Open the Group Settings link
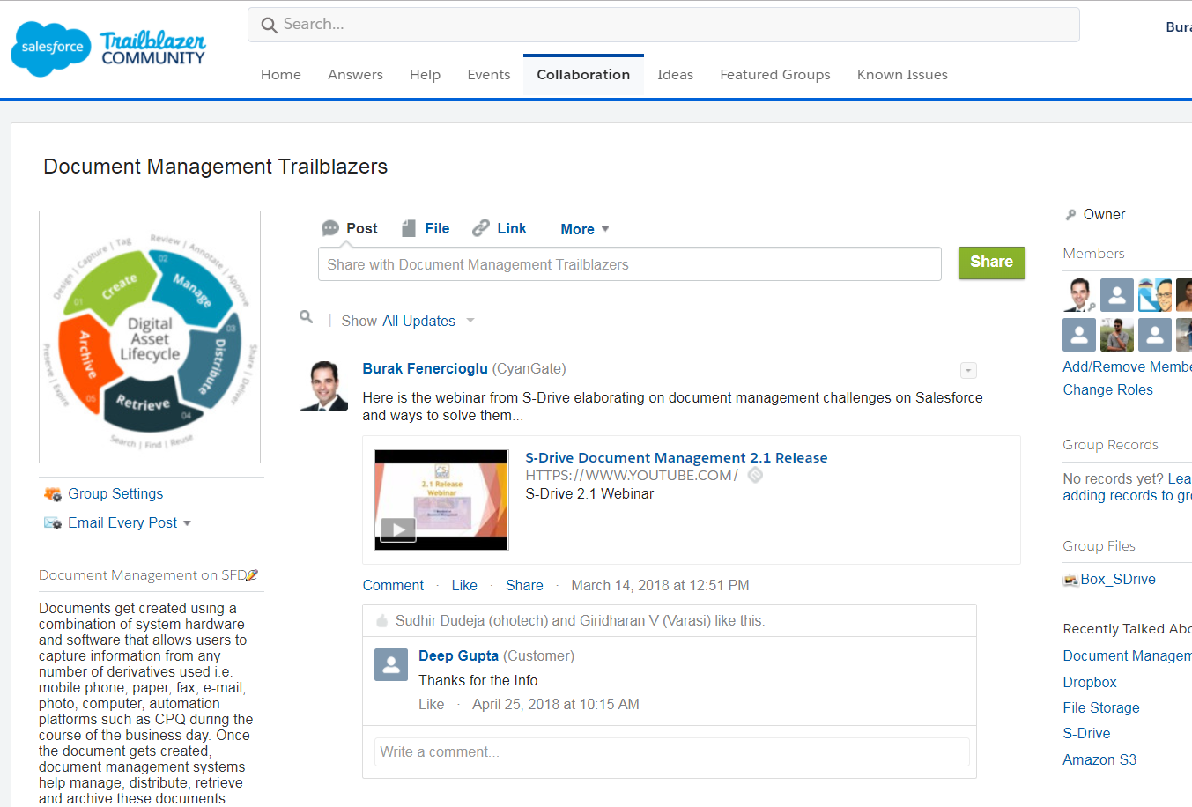 tap(115, 494)
